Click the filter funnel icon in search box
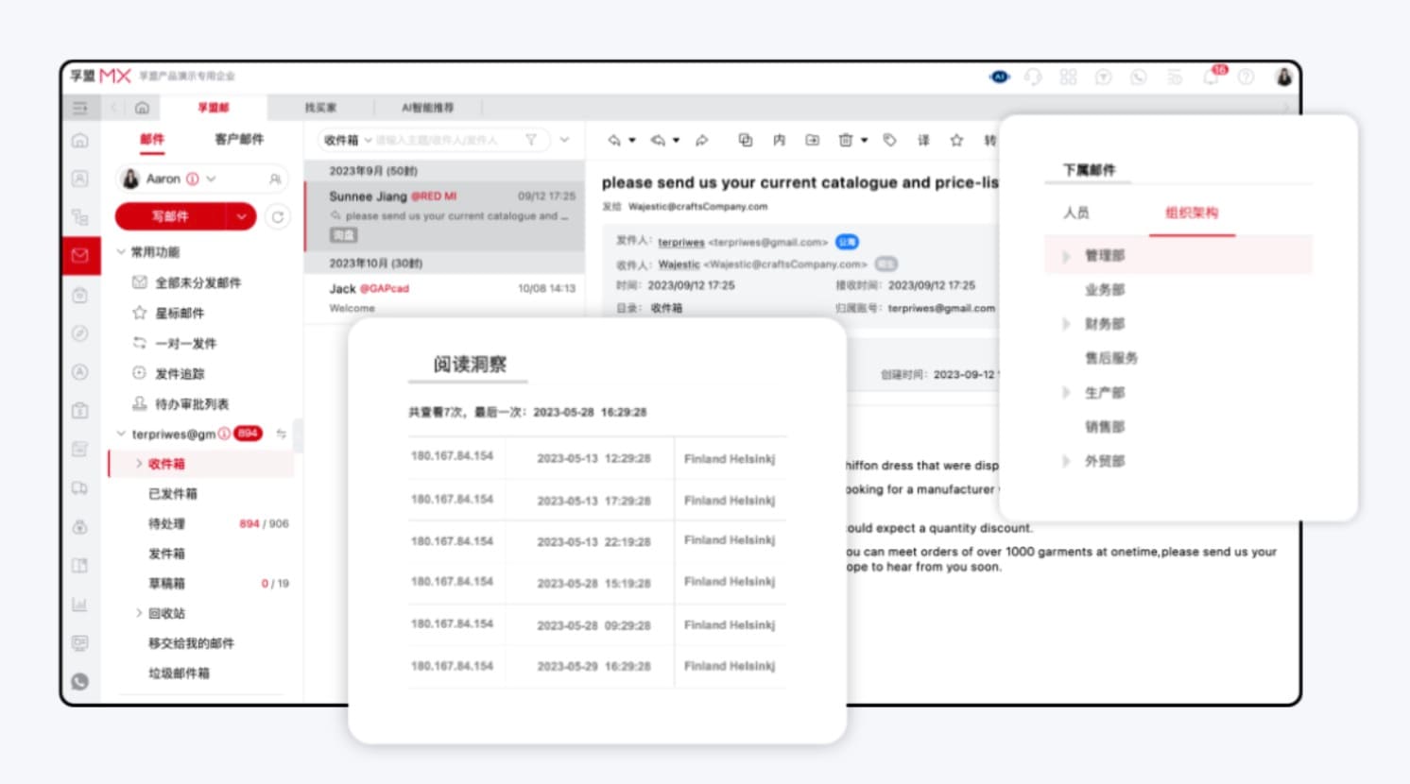This screenshot has height=784, width=1410. pos(531,140)
